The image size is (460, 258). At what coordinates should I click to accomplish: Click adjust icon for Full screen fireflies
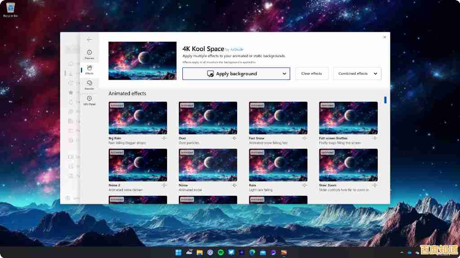(374, 138)
